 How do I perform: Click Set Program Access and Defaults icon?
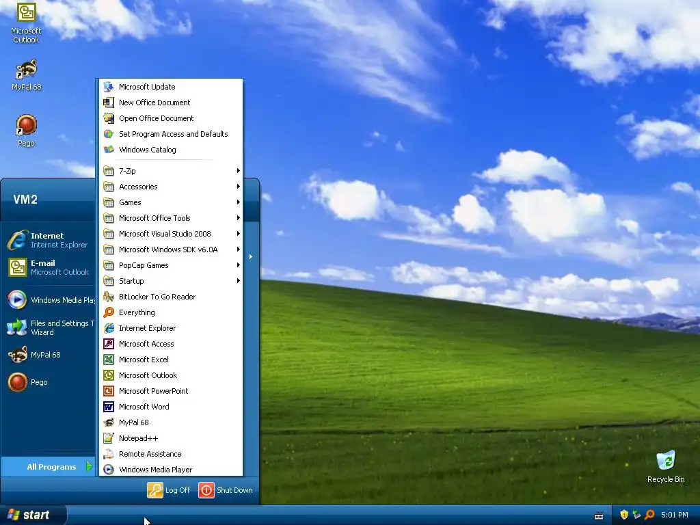click(x=109, y=134)
